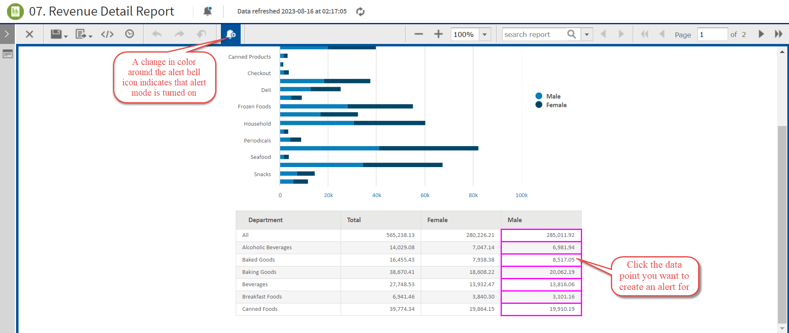Click the vertical scrollbar thumb
This screenshot has width=789, height=333.
tap(782, 225)
